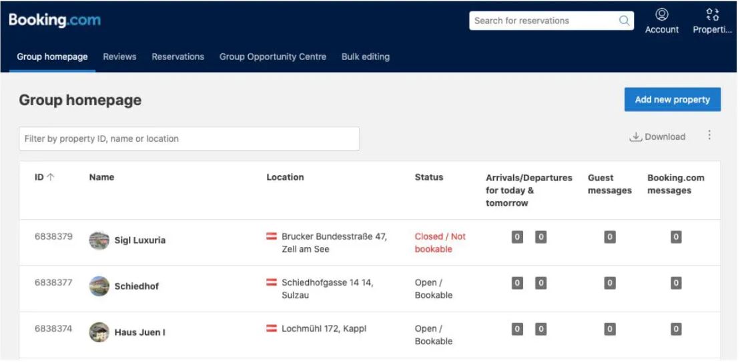Sort the table by the ID column arrow
Screen dimensions: 740x363
coord(51,177)
